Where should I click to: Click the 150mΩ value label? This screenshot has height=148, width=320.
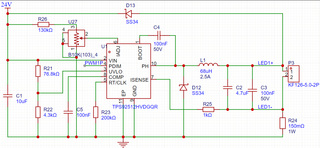tap(296, 126)
